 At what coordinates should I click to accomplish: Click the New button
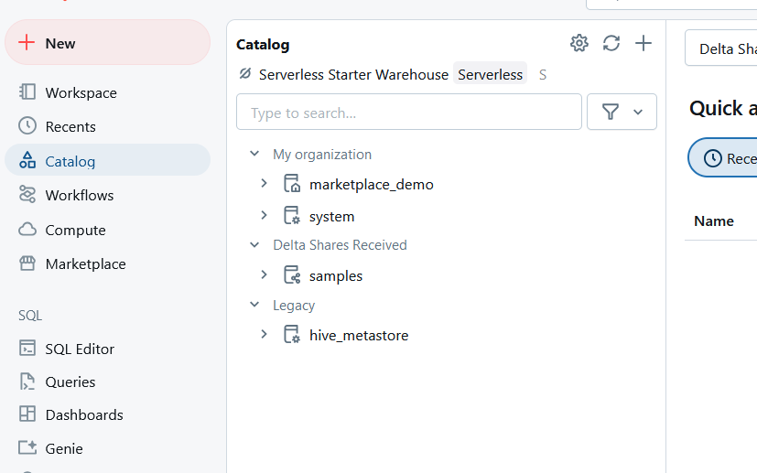[107, 43]
